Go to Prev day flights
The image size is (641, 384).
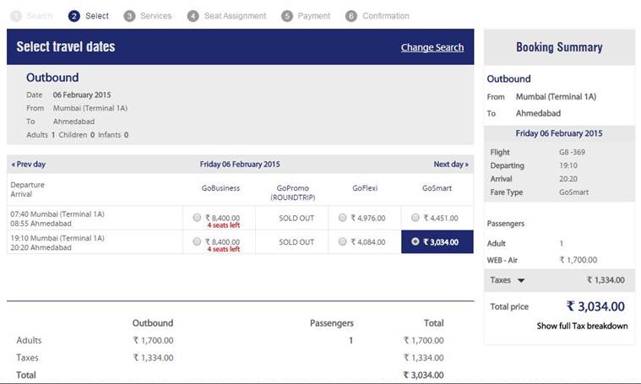(x=28, y=165)
